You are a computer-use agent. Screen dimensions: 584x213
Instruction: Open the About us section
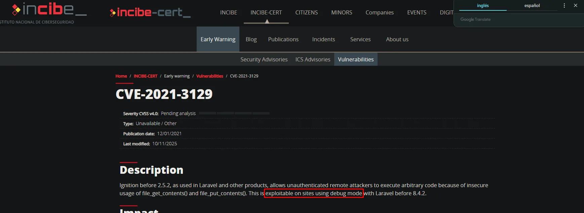click(x=397, y=39)
